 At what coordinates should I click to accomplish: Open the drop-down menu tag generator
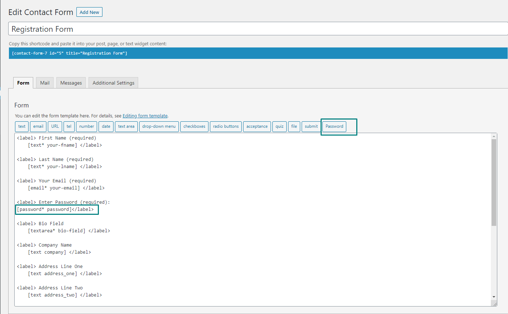[x=159, y=126]
